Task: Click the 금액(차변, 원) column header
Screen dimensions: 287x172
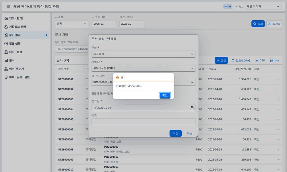Action: pyautogui.click(x=243, y=69)
